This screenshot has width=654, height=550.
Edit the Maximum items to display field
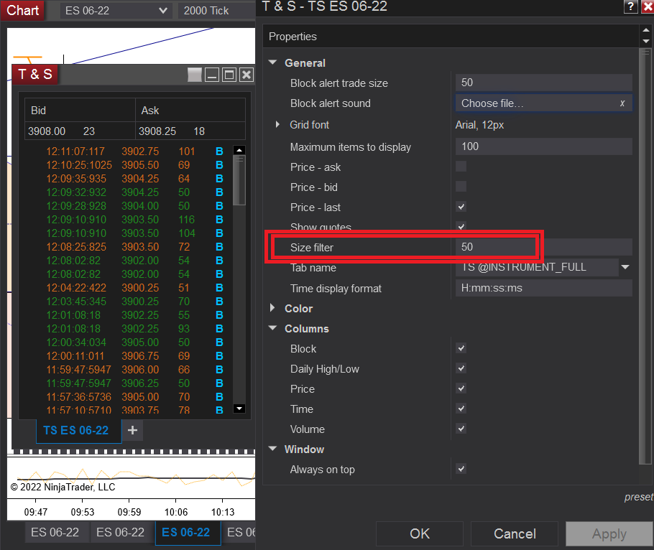tap(544, 146)
